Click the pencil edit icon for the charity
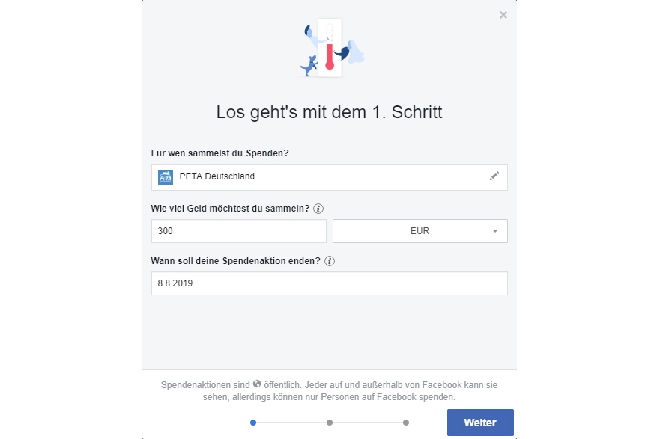The width and height of the screenshot is (660, 439). click(494, 176)
